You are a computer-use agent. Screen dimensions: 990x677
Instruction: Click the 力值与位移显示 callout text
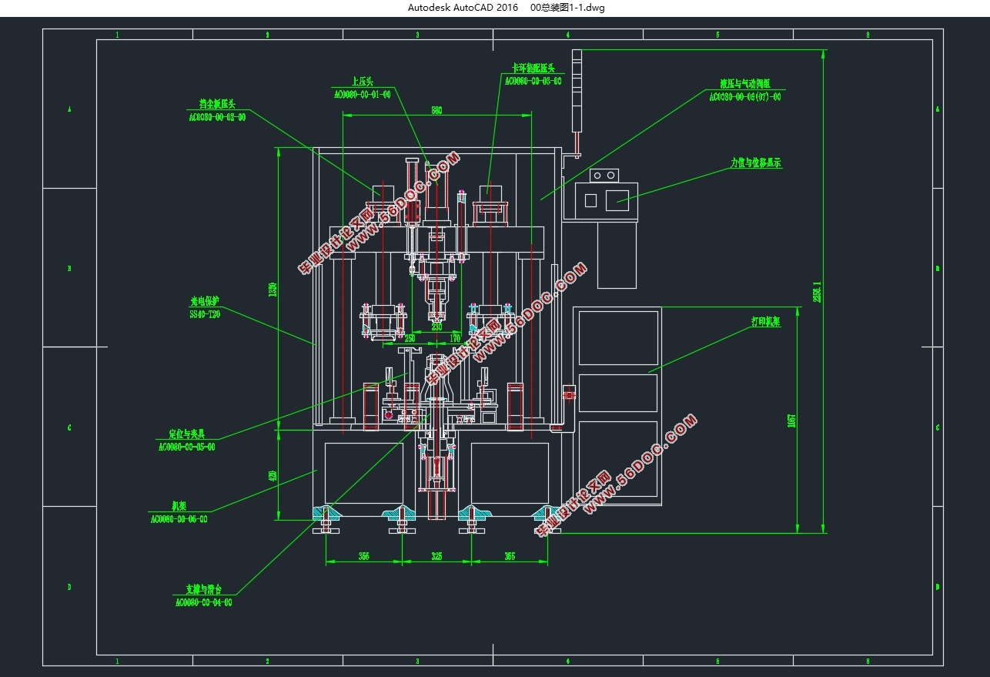tap(756, 163)
